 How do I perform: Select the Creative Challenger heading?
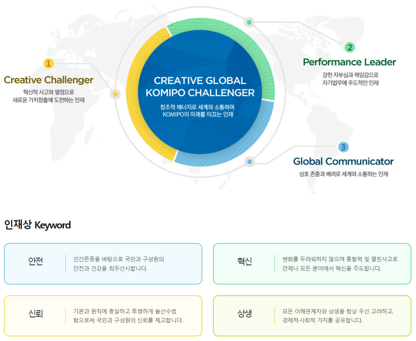coord(48,80)
